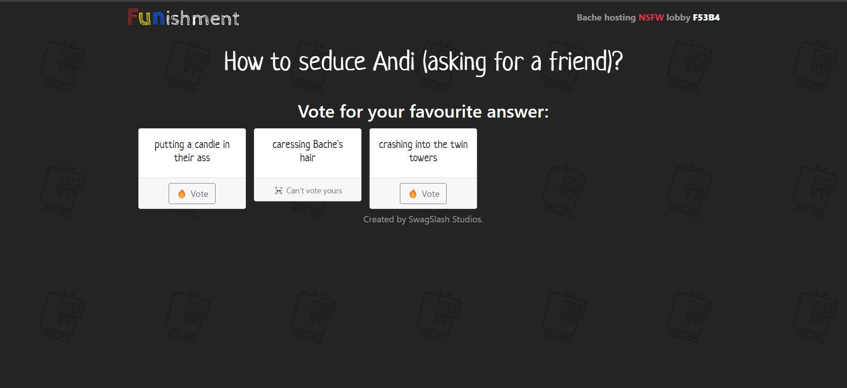Select the "crashing into the twin towers" text
The width and height of the screenshot is (847, 388).
pyautogui.click(x=423, y=151)
